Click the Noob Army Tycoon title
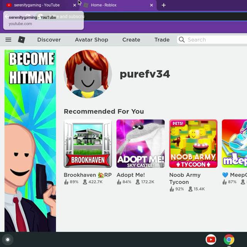 point(185,178)
